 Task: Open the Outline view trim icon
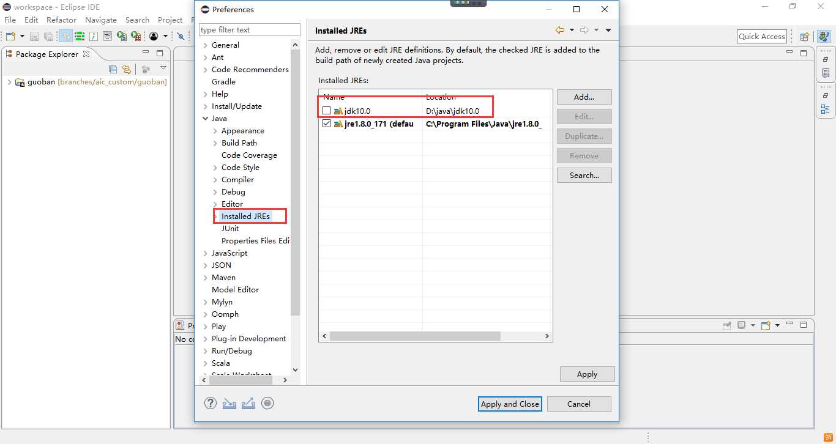pyautogui.click(x=826, y=109)
